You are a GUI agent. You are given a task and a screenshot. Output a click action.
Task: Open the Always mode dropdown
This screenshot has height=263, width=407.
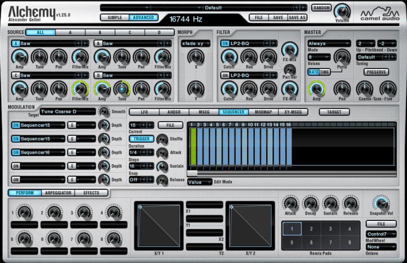tap(329, 44)
